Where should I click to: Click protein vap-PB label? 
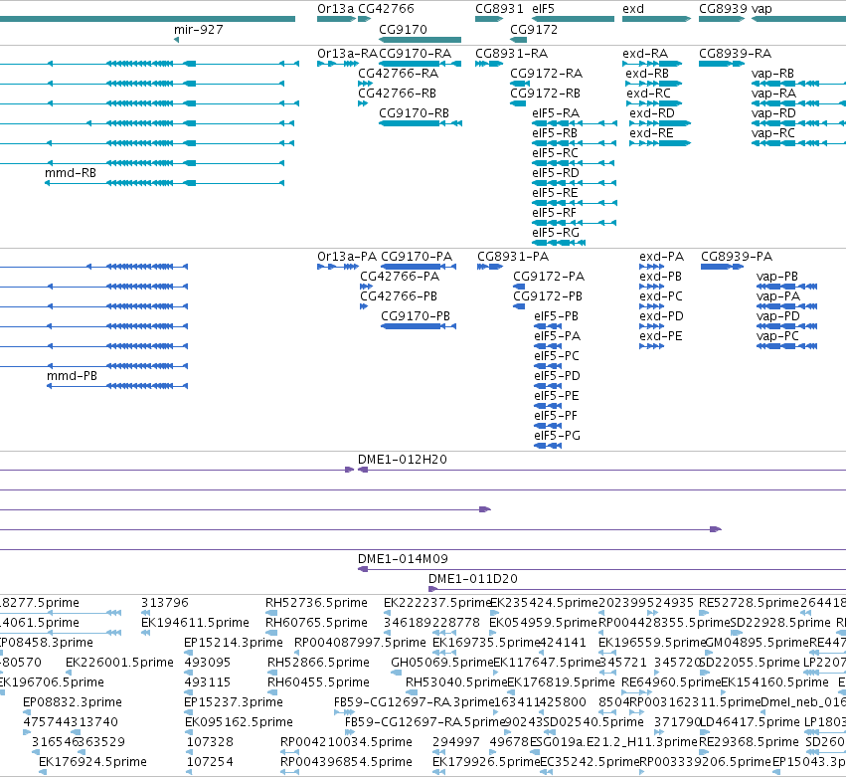tap(777, 277)
